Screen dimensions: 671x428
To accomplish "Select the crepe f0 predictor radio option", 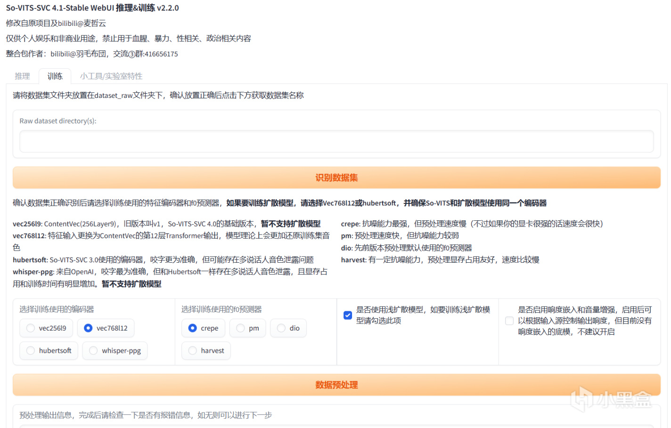I will tap(203, 328).
